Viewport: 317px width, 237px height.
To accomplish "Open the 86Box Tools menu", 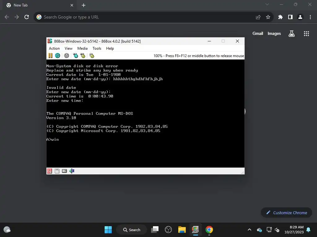I will click(97, 48).
